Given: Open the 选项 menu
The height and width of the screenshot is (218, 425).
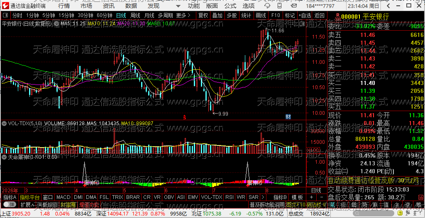Looking at the screenshot, I should tap(249, 6).
